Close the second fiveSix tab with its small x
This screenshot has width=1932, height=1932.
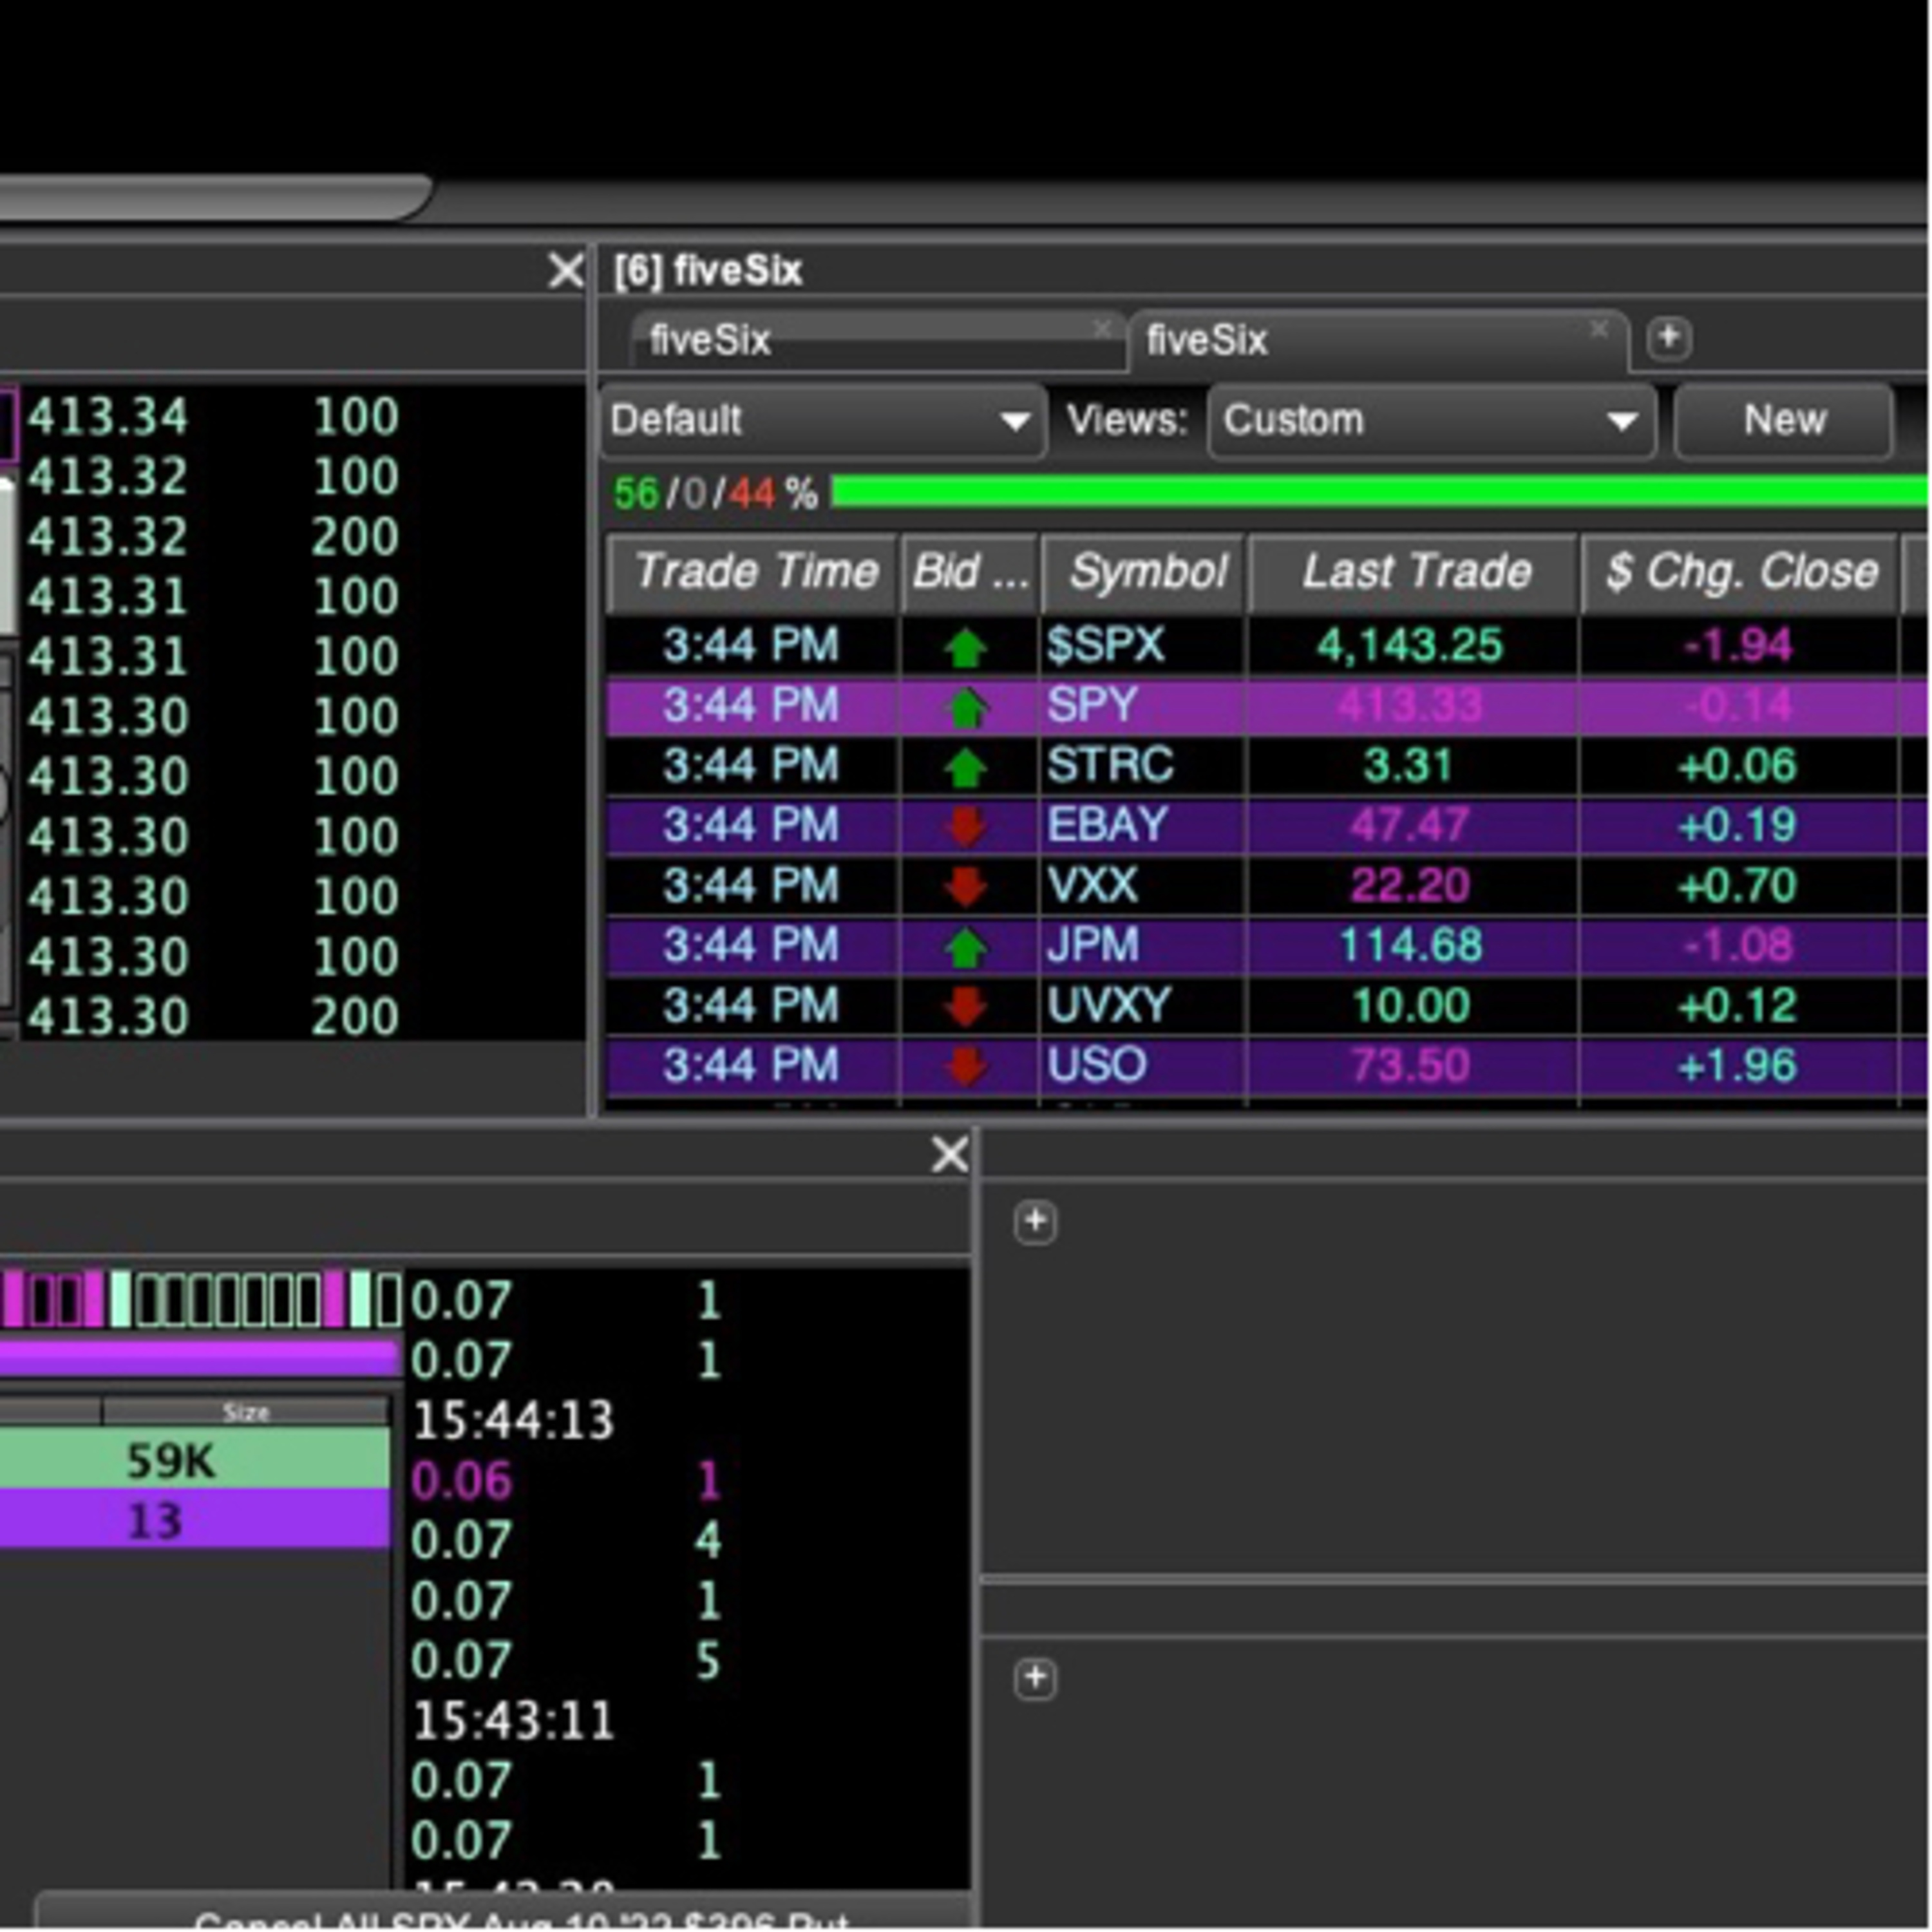click(1599, 328)
